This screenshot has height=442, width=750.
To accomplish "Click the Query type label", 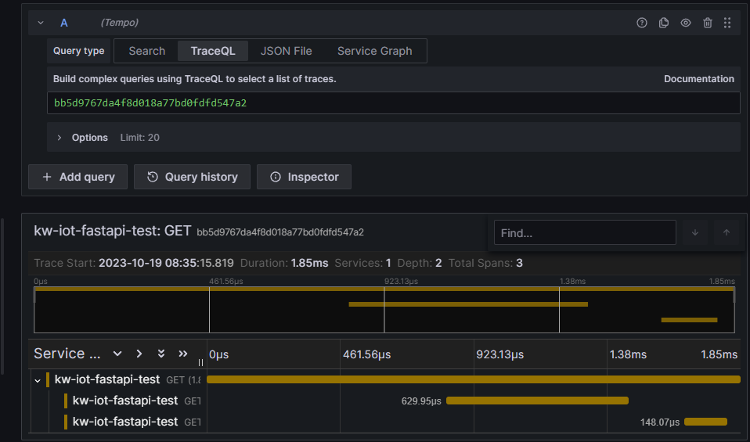I will tap(78, 51).
